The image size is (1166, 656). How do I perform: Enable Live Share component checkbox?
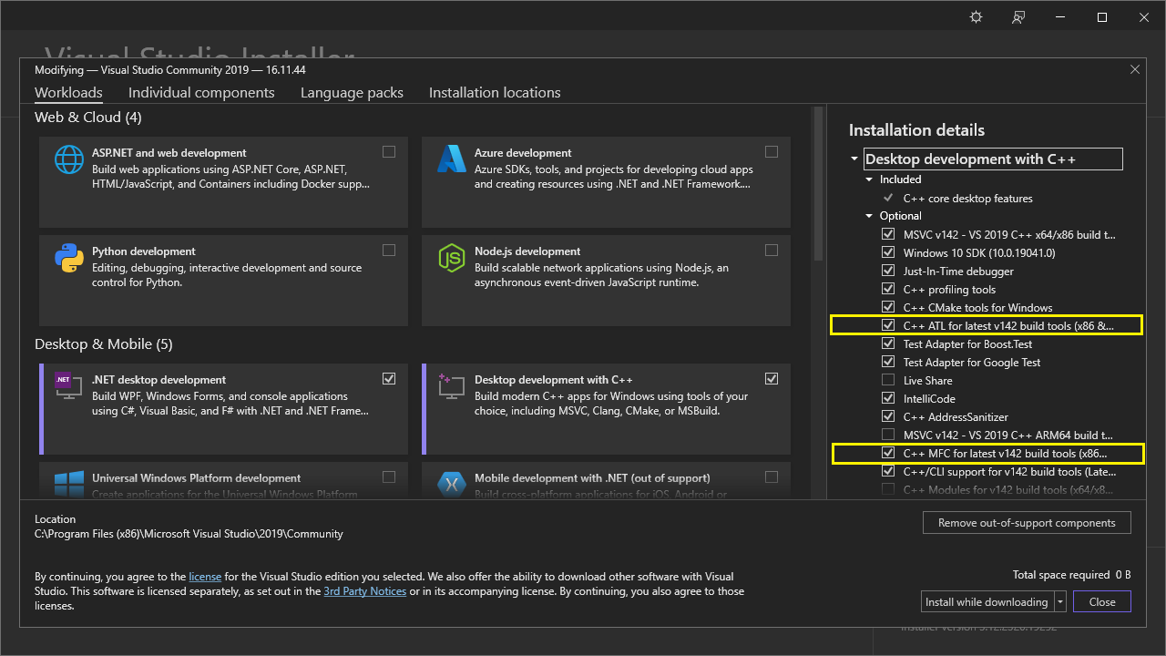coord(888,380)
